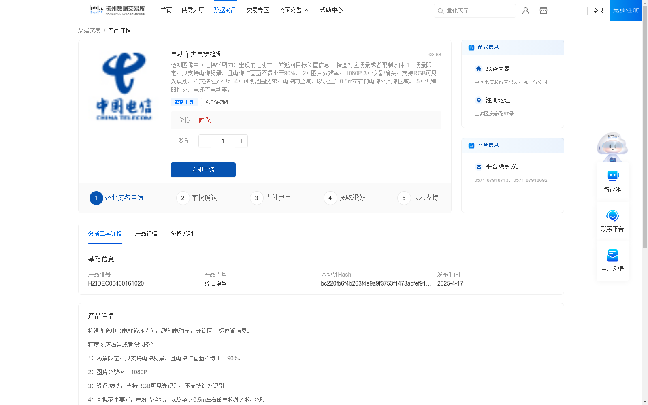Select step 2 审核确认
Screen dimensions: 648x405
coord(197,198)
